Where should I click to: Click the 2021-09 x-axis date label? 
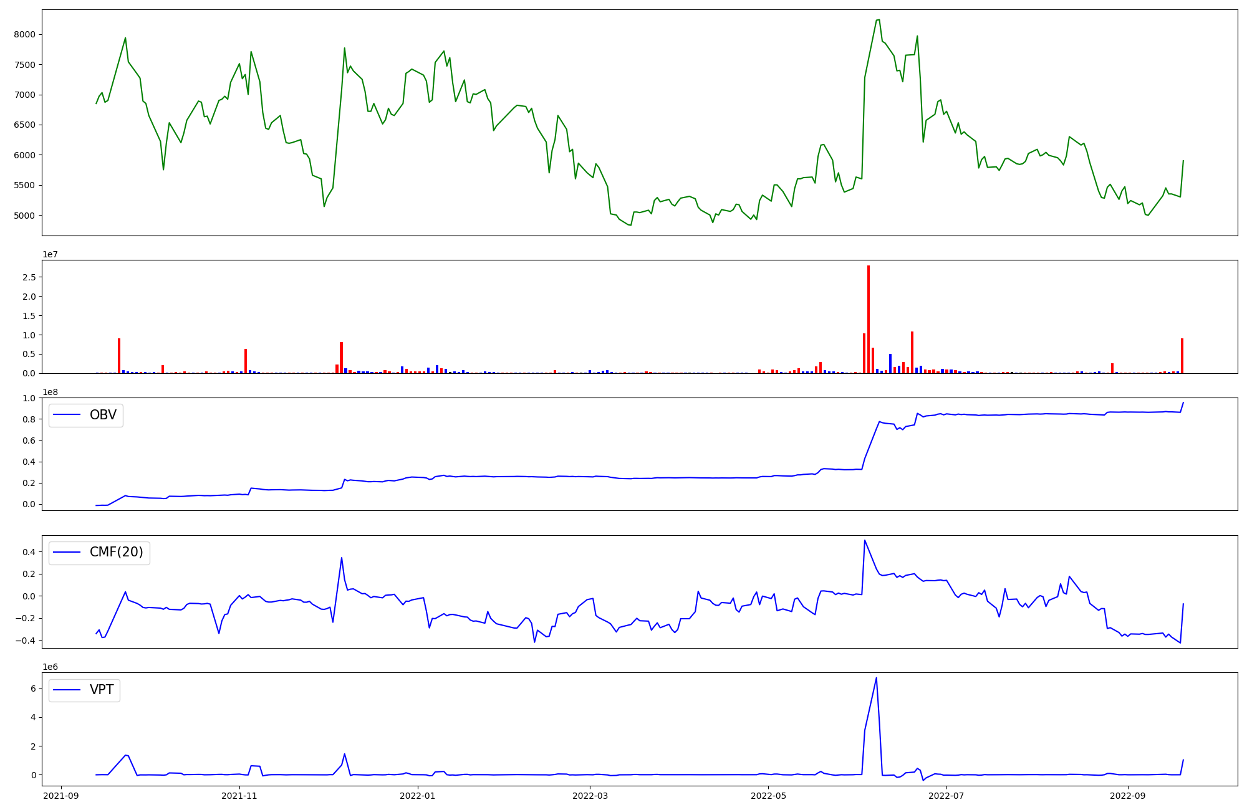pos(61,796)
